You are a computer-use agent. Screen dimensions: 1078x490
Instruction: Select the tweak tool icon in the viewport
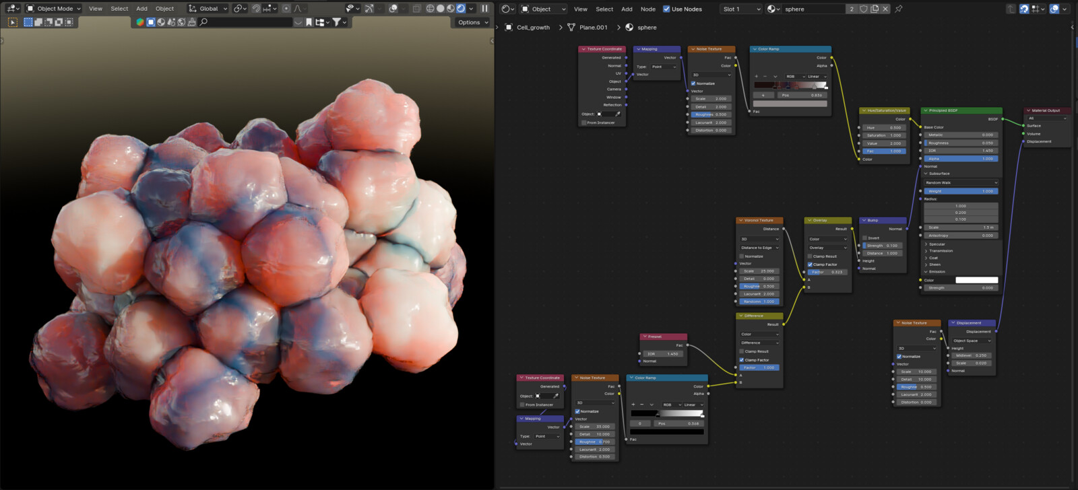pos(12,22)
